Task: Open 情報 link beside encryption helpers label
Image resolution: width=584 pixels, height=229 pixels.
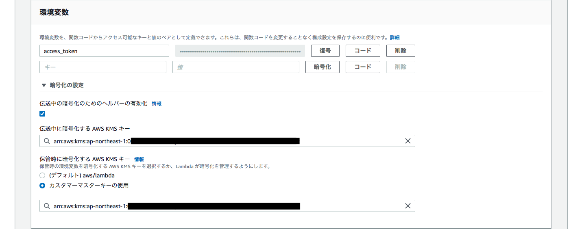Action: pos(157,104)
